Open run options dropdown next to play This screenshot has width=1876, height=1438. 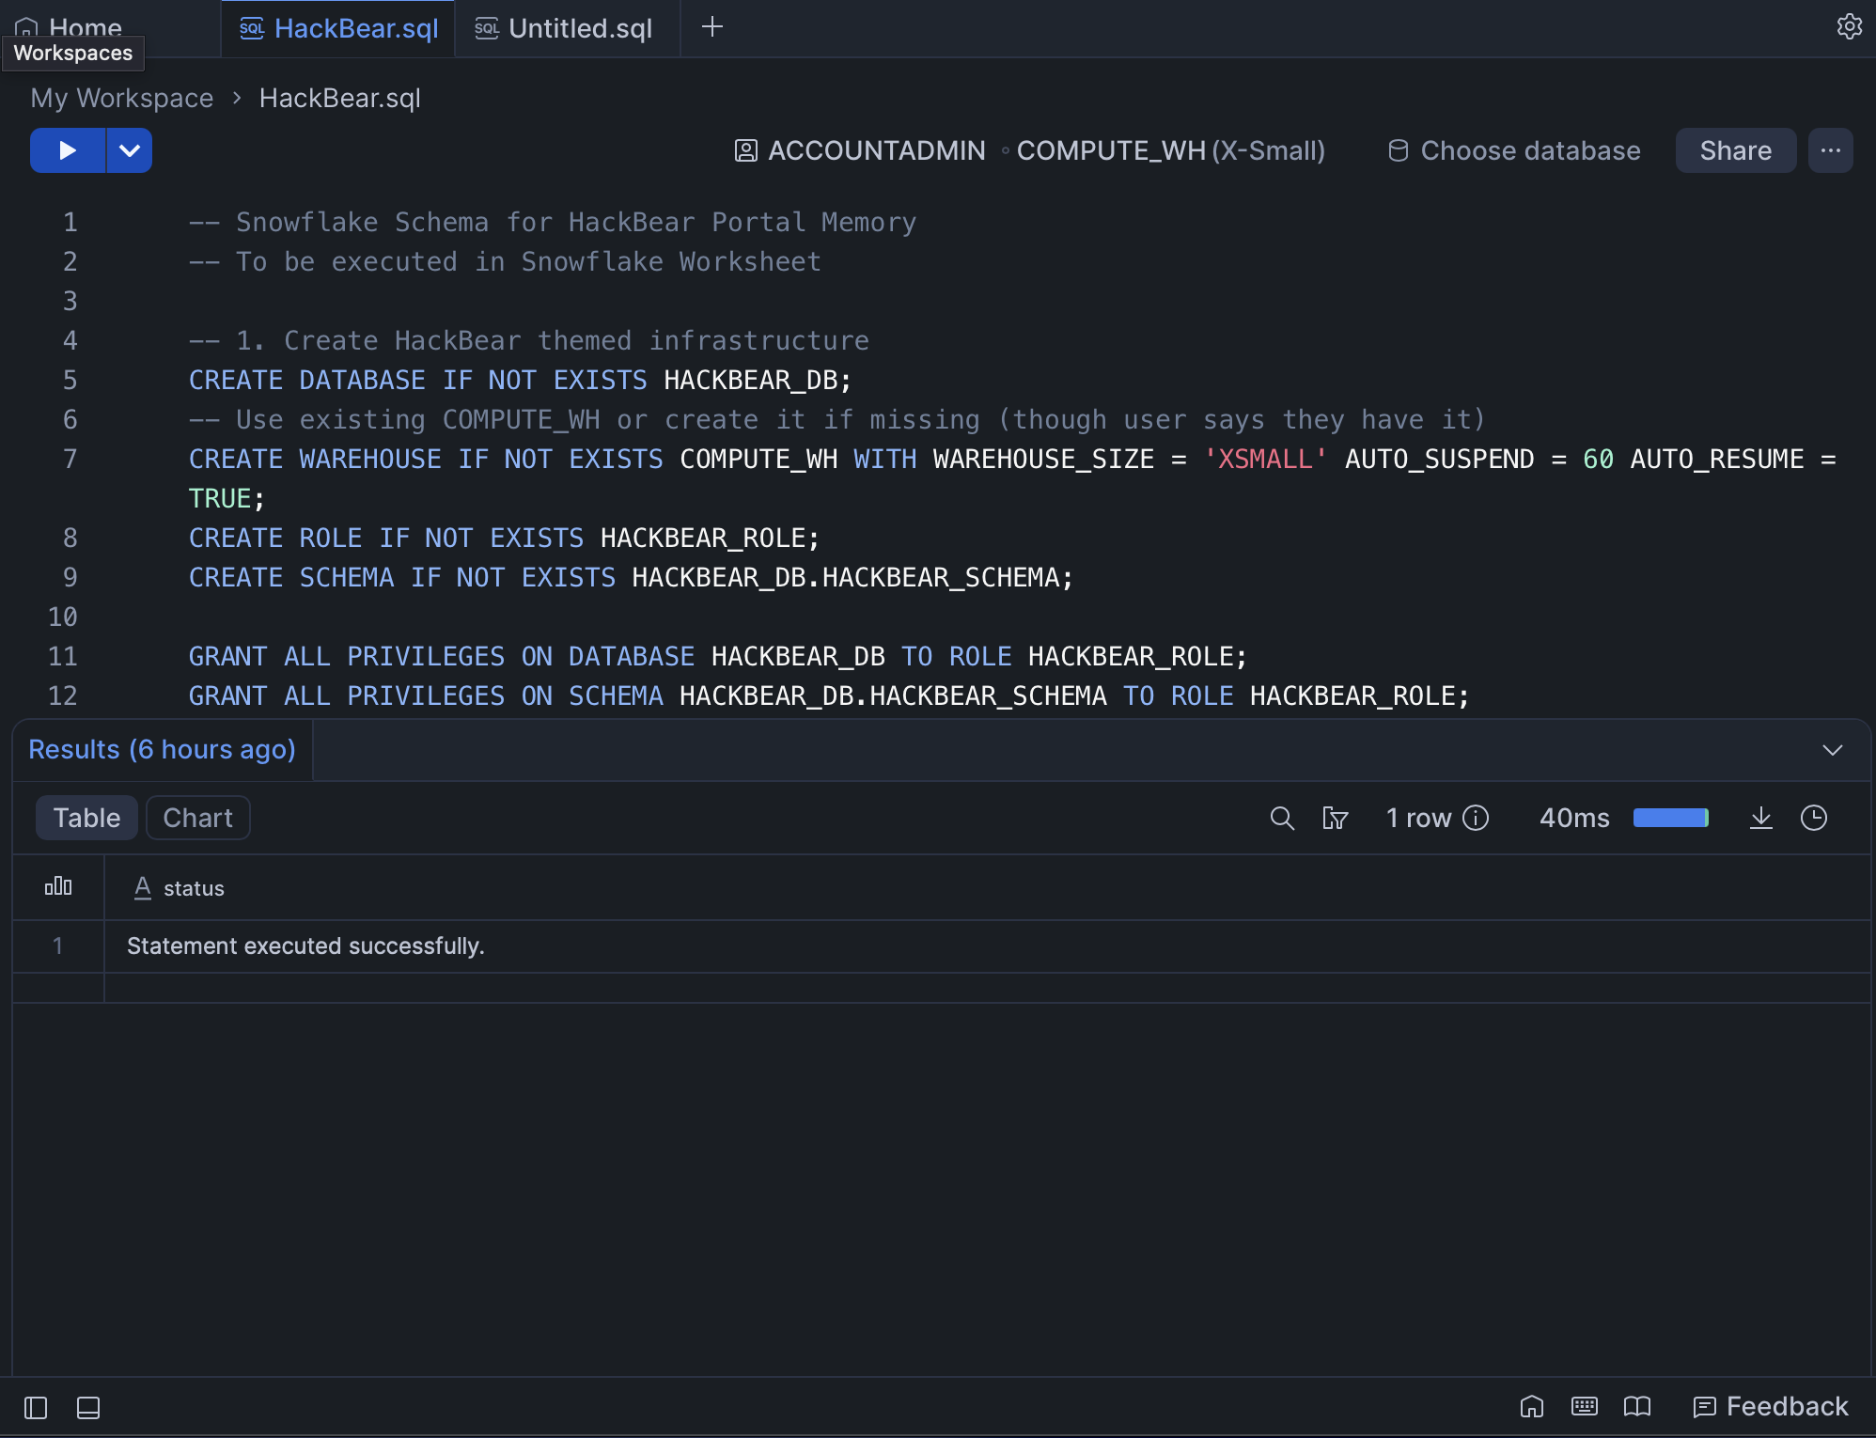tap(130, 150)
